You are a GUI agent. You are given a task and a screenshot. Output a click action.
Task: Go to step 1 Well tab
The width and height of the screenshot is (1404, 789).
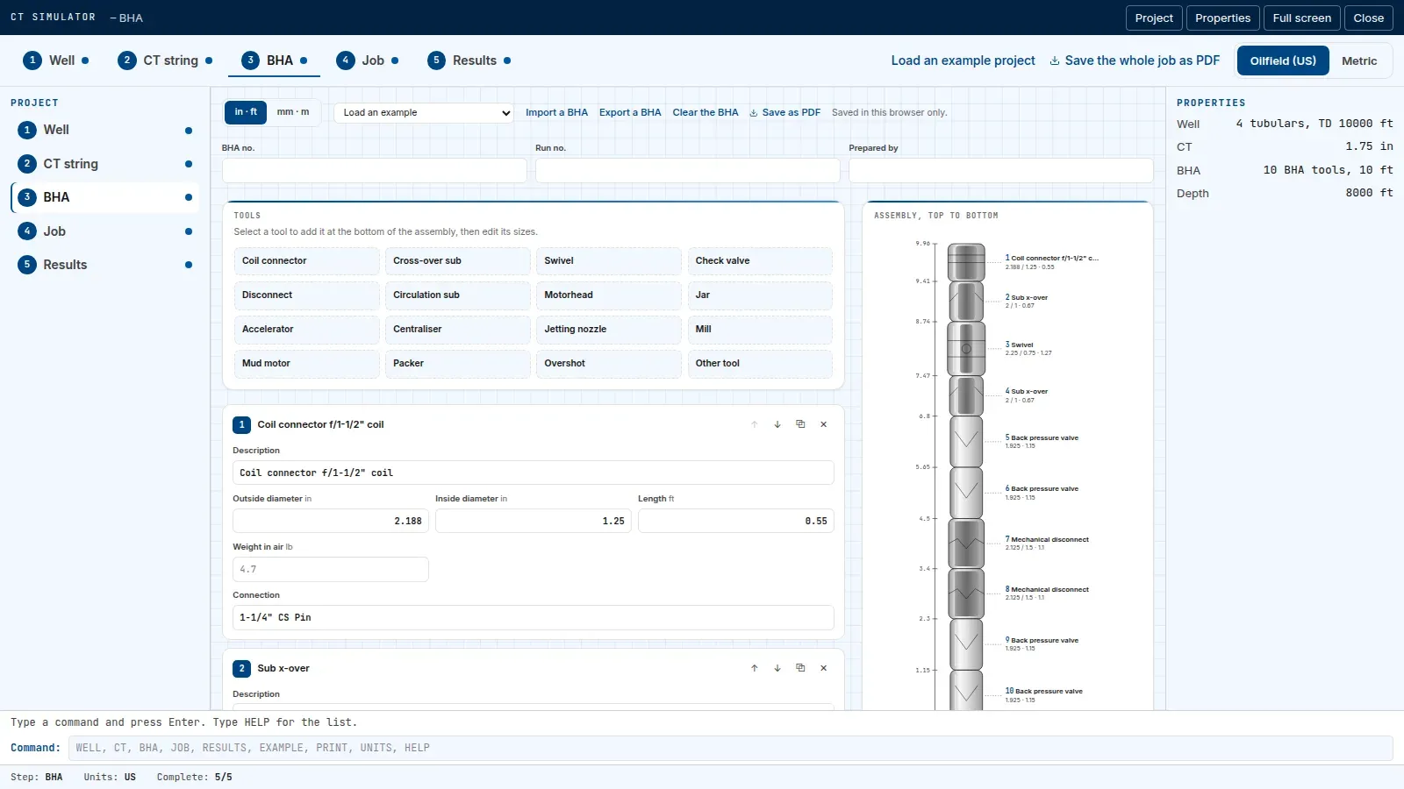point(56,60)
